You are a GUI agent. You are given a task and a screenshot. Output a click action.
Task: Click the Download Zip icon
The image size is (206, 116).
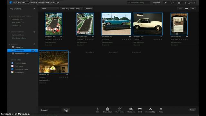[x=150, y=109]
